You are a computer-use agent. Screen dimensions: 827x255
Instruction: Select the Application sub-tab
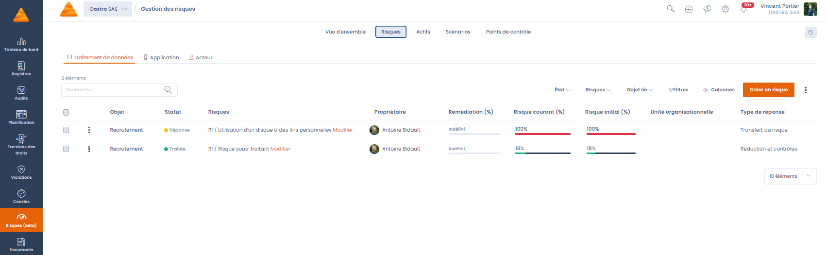tap(161, 57)
